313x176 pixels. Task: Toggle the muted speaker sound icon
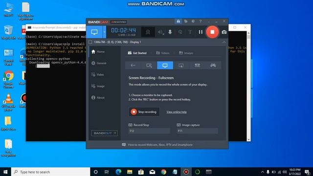(x=160, y=32)
